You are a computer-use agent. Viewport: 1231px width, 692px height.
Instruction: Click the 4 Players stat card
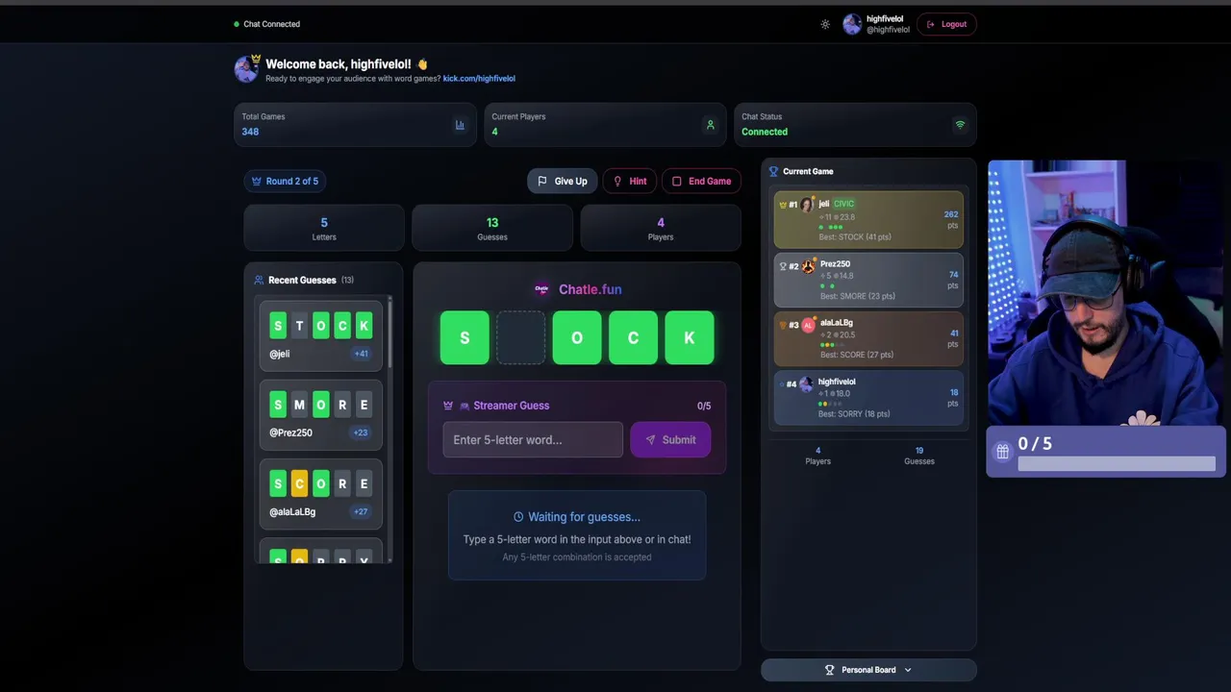661,228
